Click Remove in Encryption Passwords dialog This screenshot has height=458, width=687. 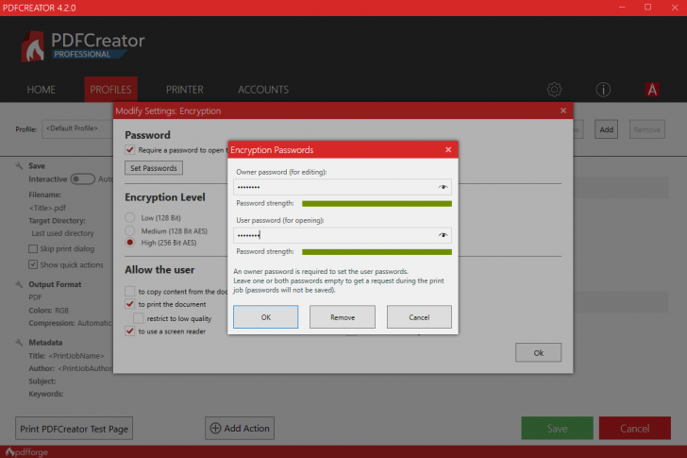(343, 317)
